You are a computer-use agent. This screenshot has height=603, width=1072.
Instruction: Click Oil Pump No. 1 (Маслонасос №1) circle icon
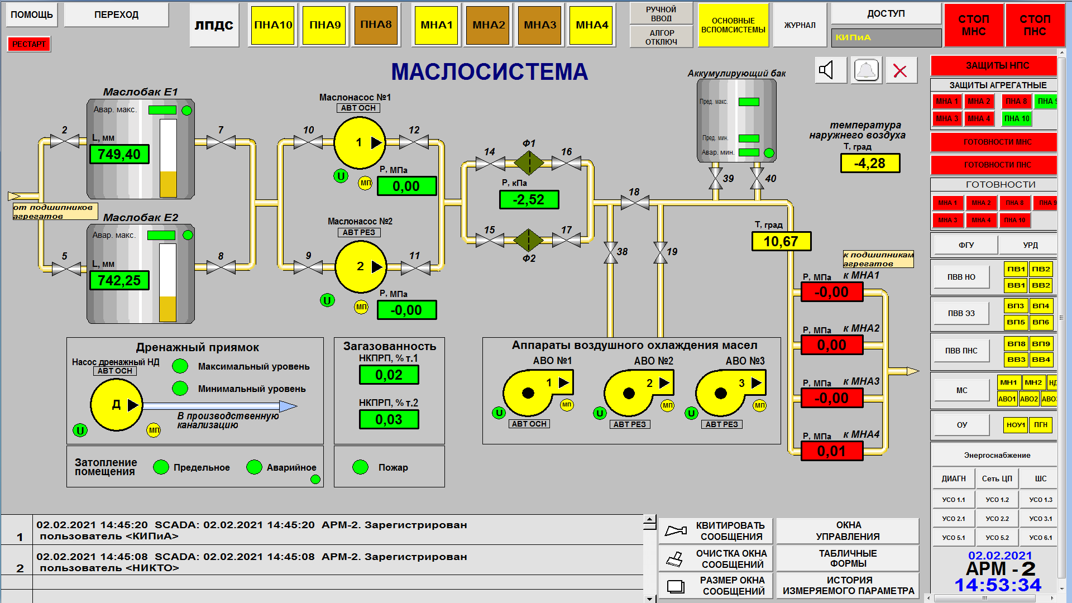(x=360, y=143)
